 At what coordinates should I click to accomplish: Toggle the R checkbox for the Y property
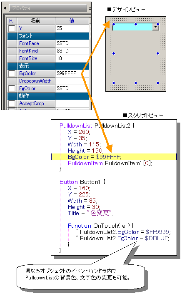(12, 28)
